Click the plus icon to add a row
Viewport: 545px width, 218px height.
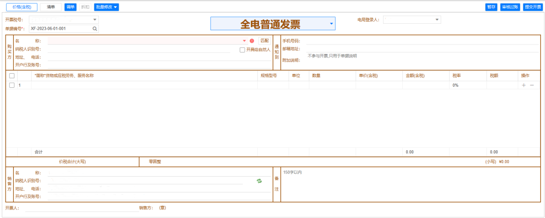pos(524,85)
